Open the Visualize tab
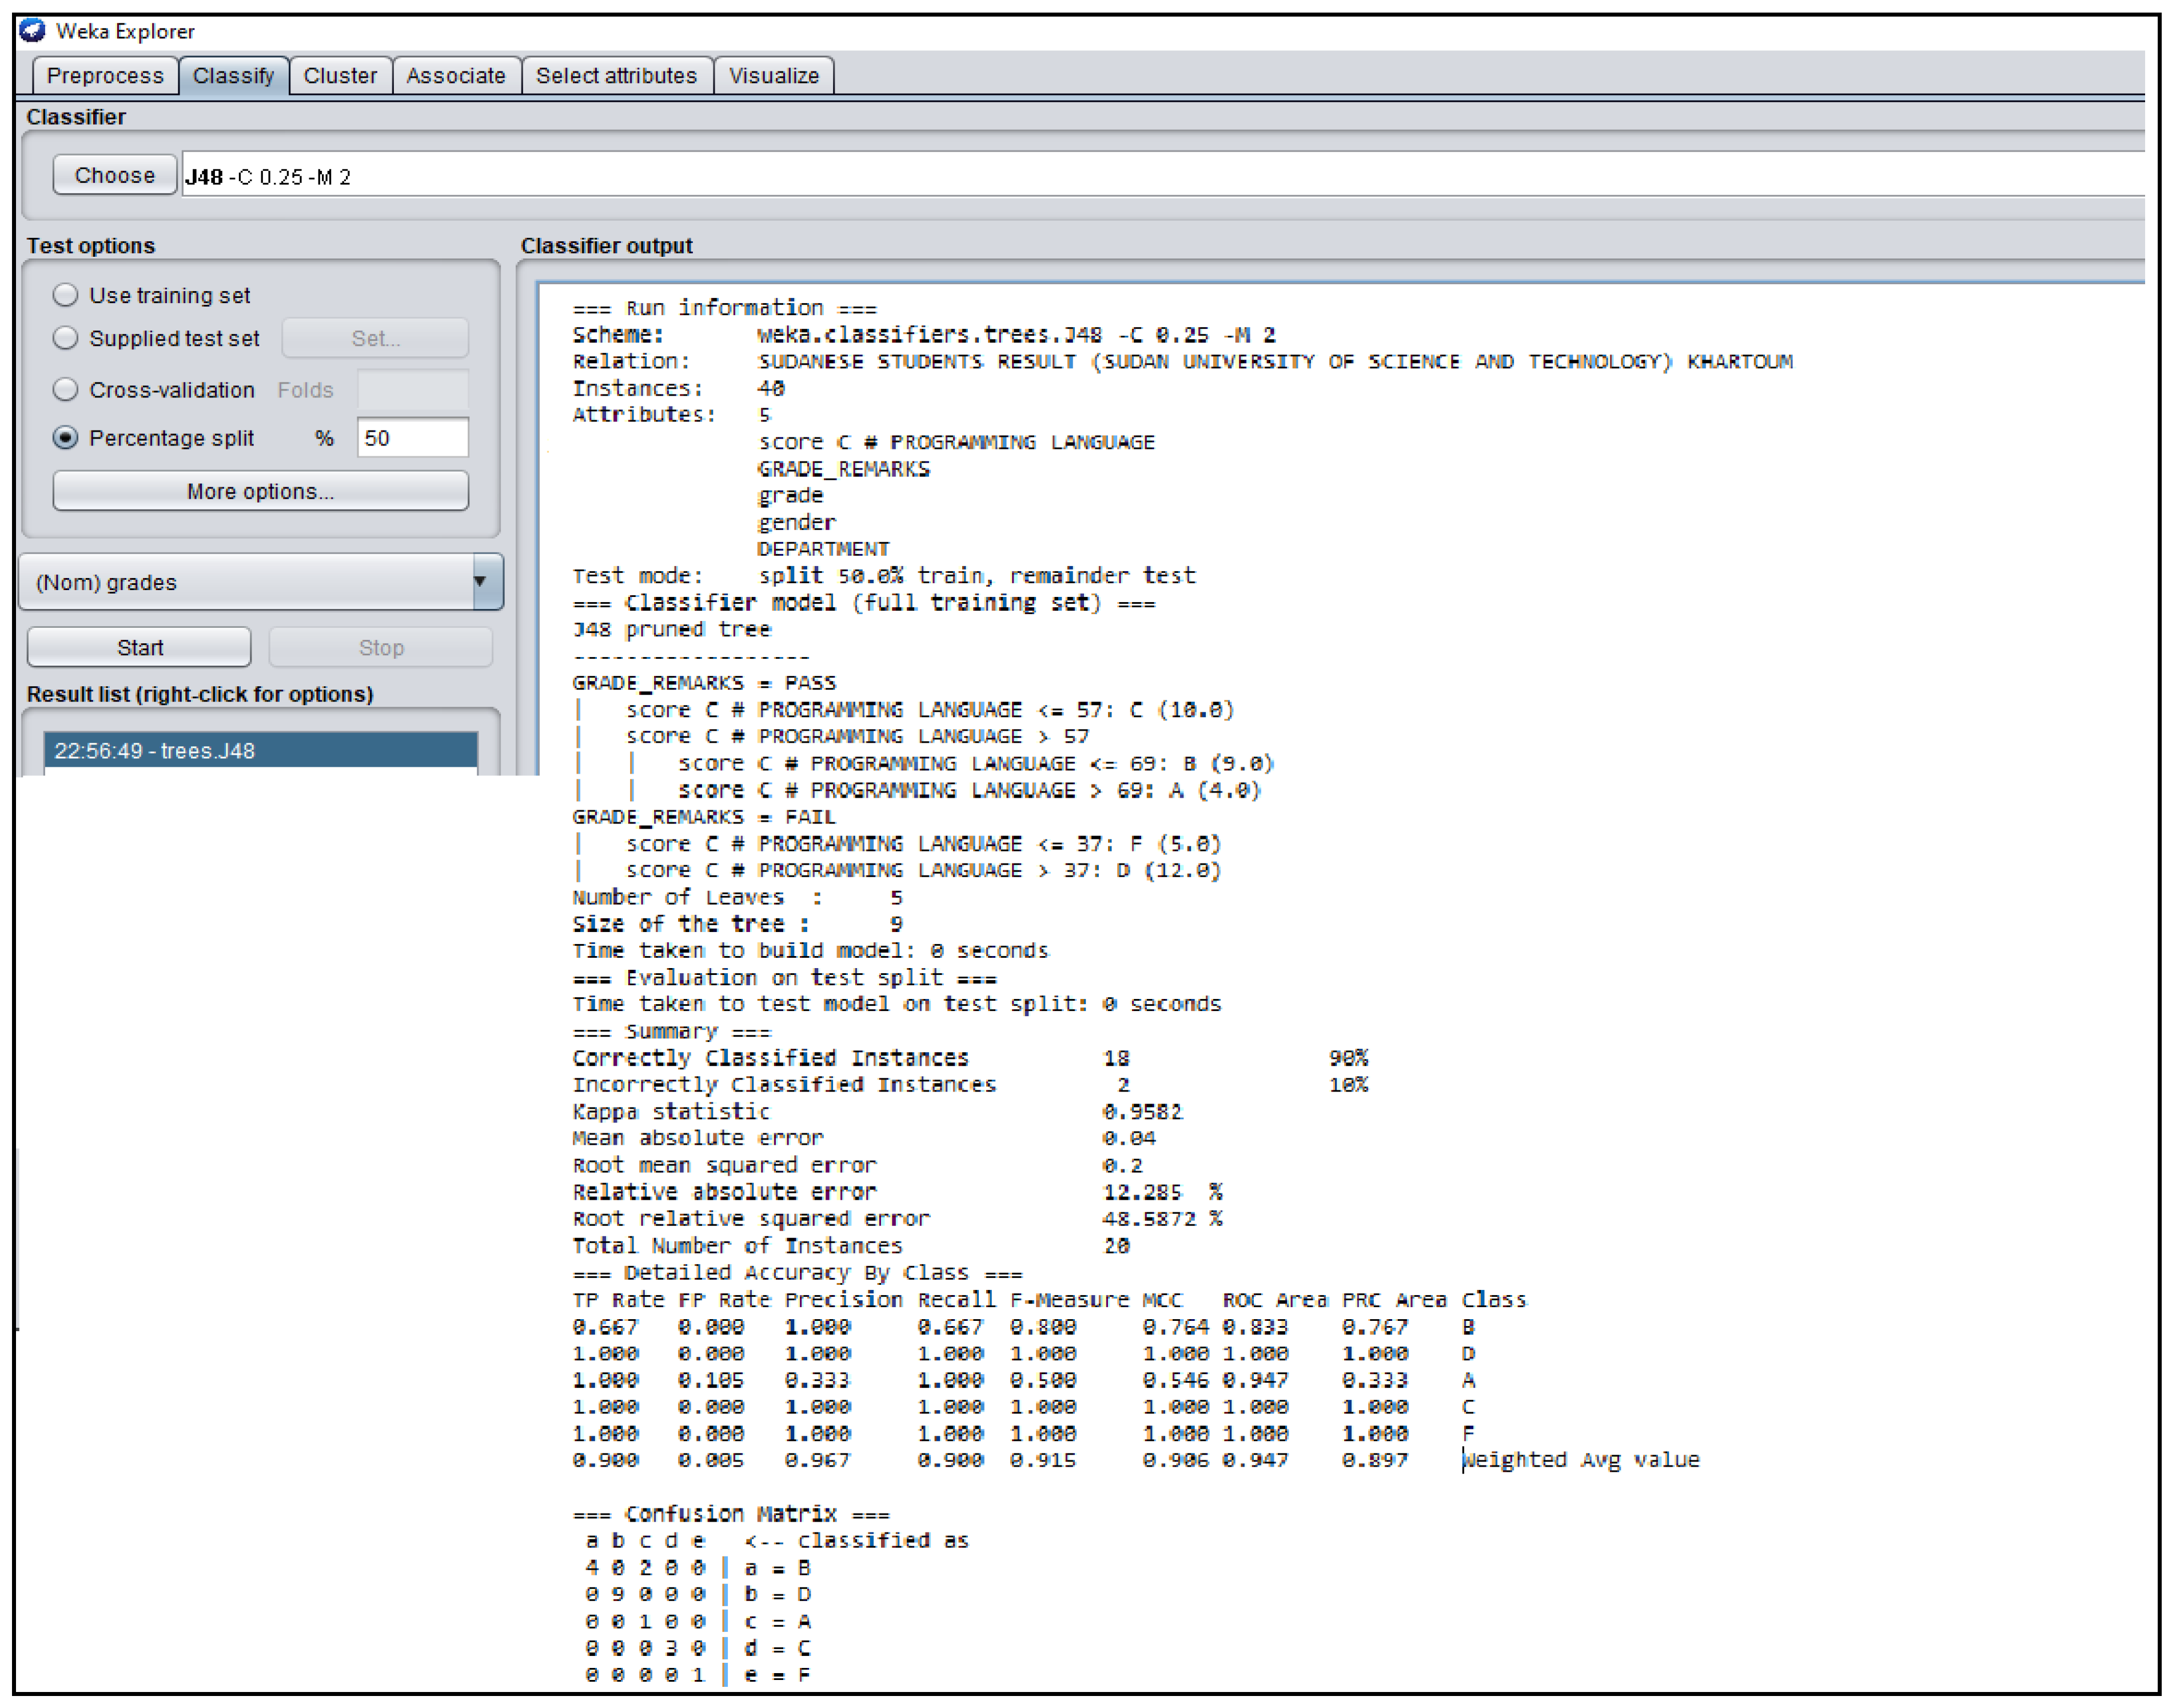Screen dimensions: 2176x1708 (x=774, y=76)
